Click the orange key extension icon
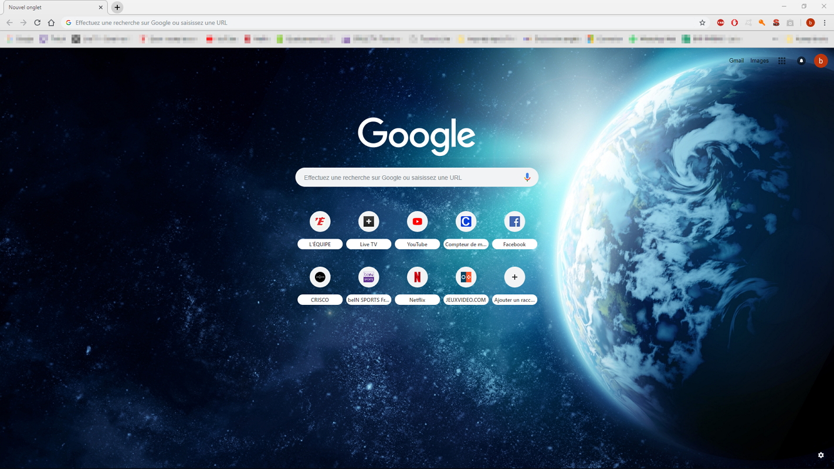Screen dimensions: 834x469 click(762, 23)
